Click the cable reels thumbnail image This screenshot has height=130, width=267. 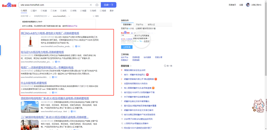pos(30,125)
